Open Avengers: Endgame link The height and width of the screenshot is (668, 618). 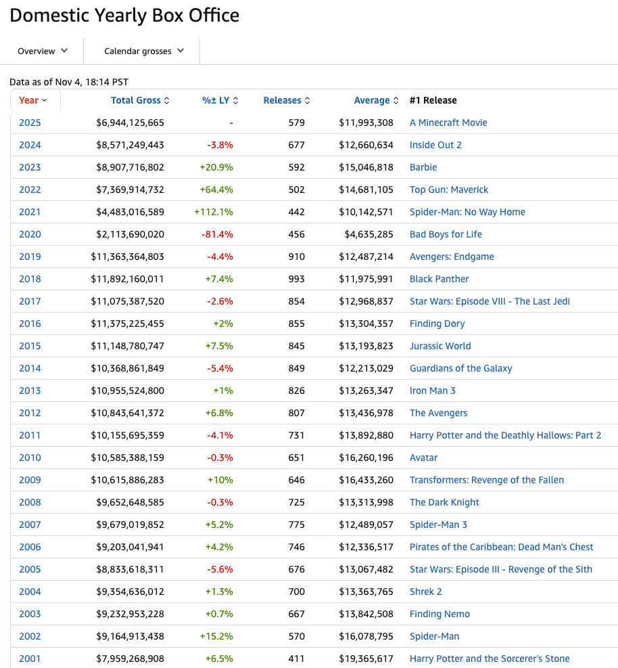click(452, 257)
